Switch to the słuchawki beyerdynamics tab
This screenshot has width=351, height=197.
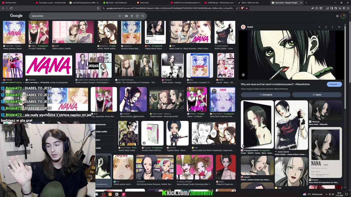coord(84,3)
